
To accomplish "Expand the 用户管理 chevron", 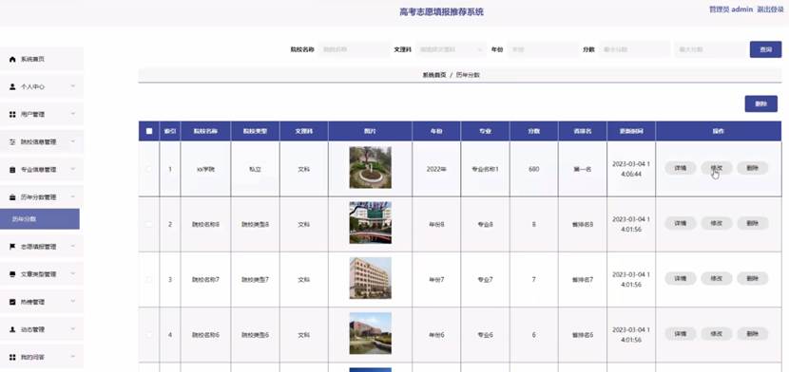I will tap(73, 114).
